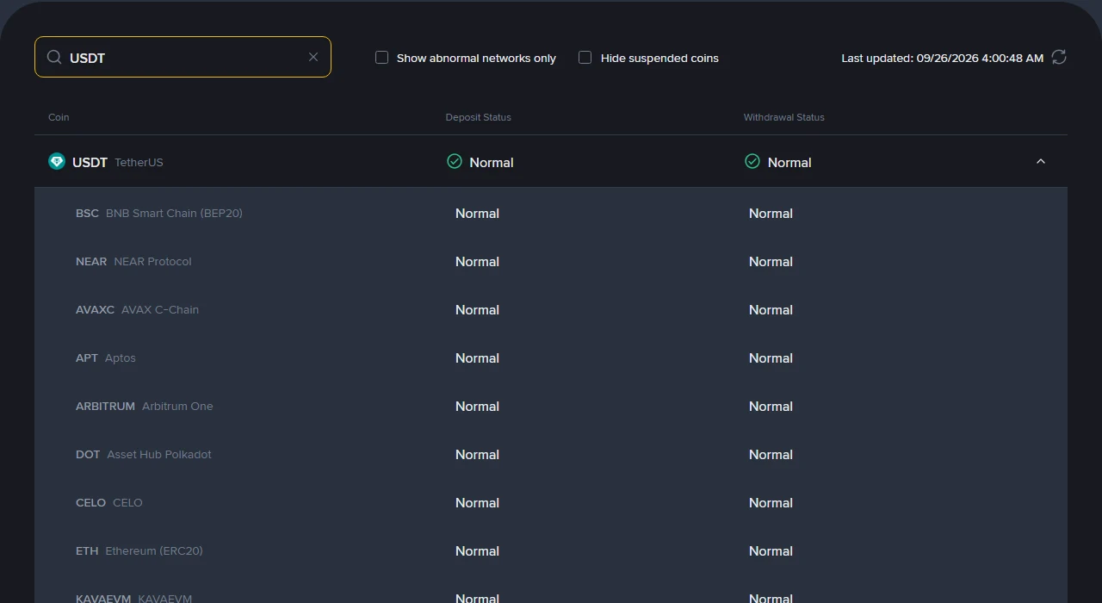
Task: Click DOT deposit status Normal
Action: tap(477, 454)
